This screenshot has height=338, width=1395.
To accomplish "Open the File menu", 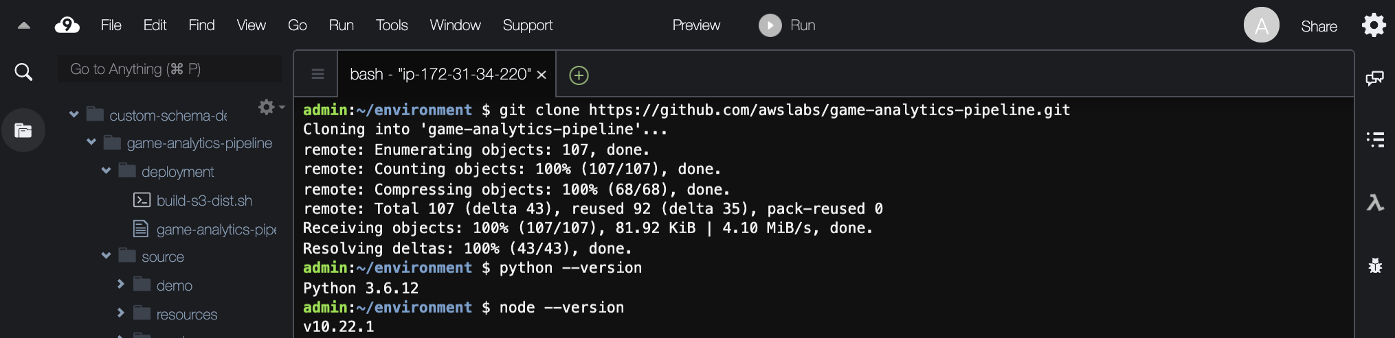I will point(111,25).
